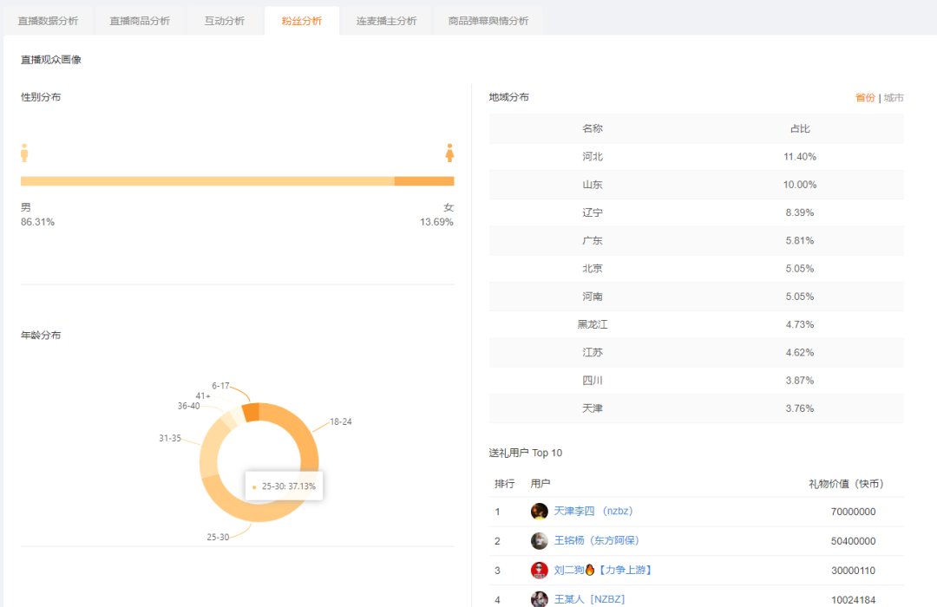This screenshot has width=937, height=607.
Task: Select the 25-30 age label below donut
Action: tap(218, 537)
